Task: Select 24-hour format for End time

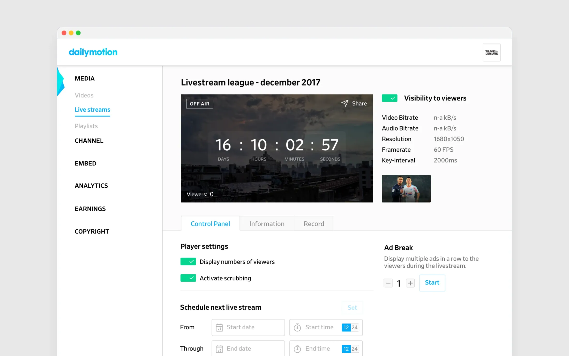Action: click(x=355, y=349)
